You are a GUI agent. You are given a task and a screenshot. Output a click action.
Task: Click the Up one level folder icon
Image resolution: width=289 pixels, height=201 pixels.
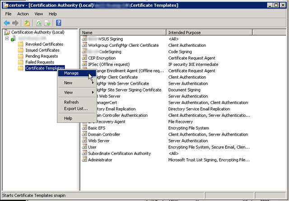(x=27, y=23)
